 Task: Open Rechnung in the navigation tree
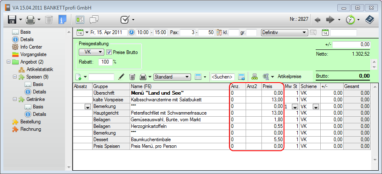point(32,129)
